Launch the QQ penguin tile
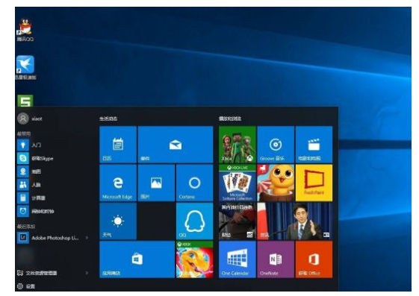 (194, 221)
